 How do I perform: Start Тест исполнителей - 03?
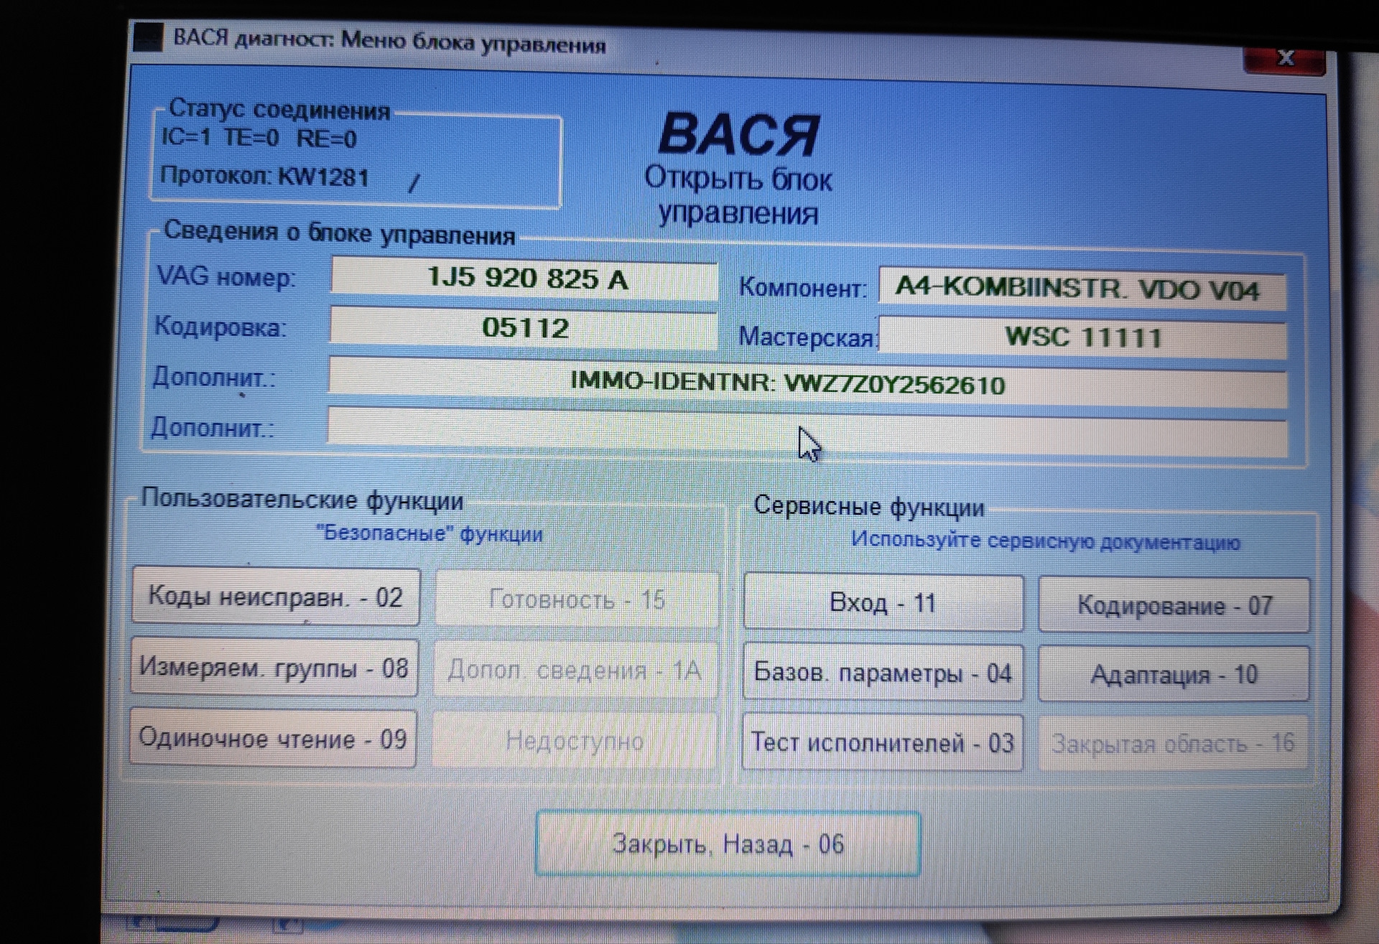[x=882, y=742]
